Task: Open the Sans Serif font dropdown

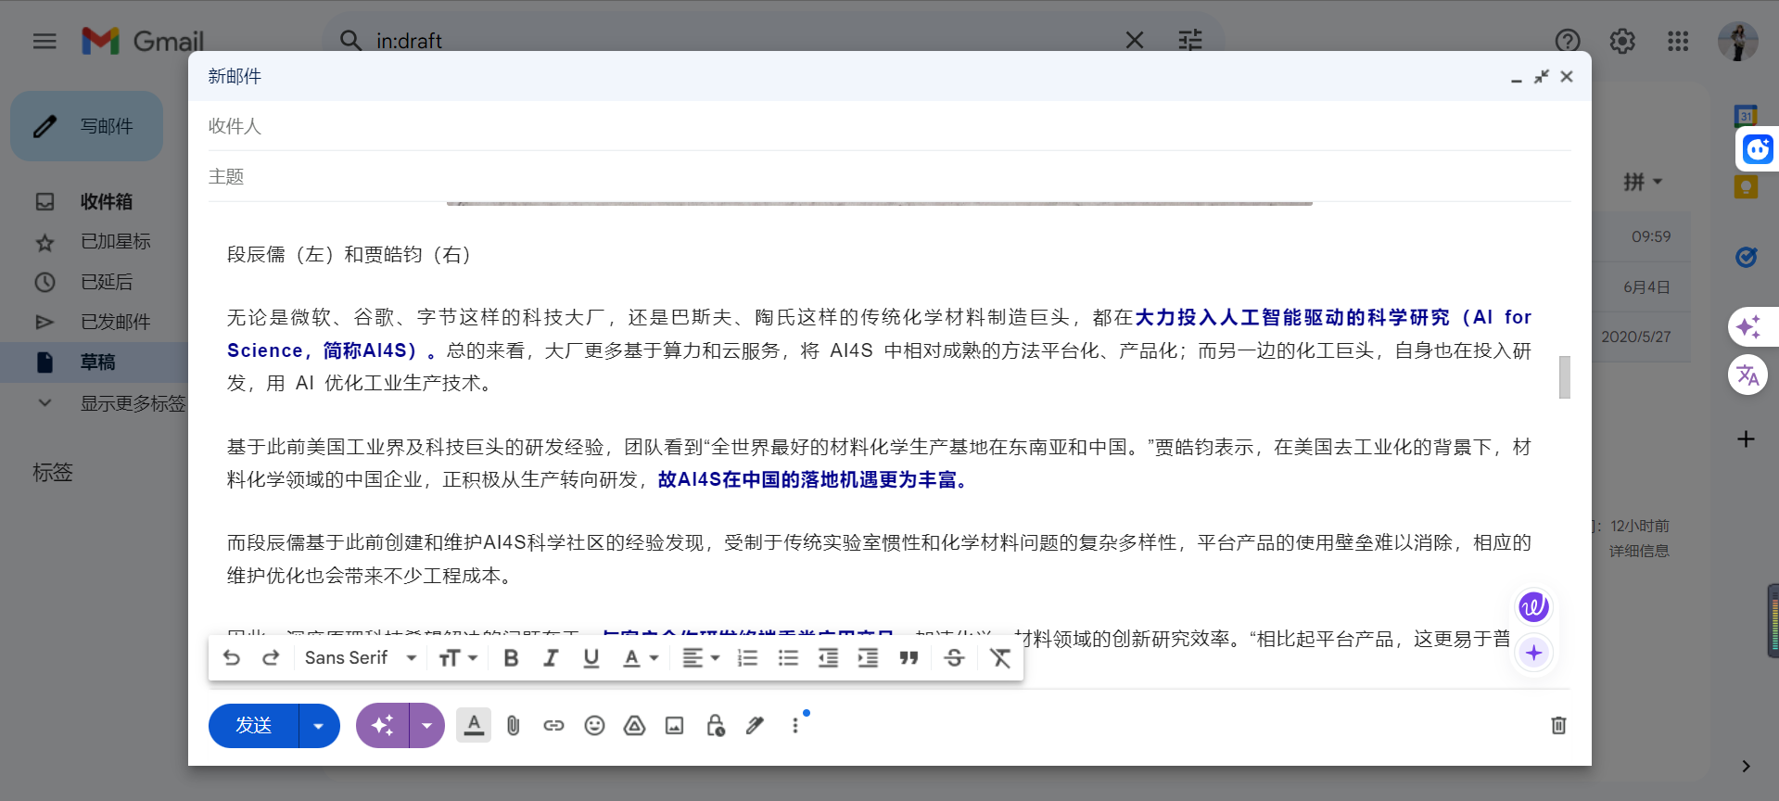Action: (361, 658)
